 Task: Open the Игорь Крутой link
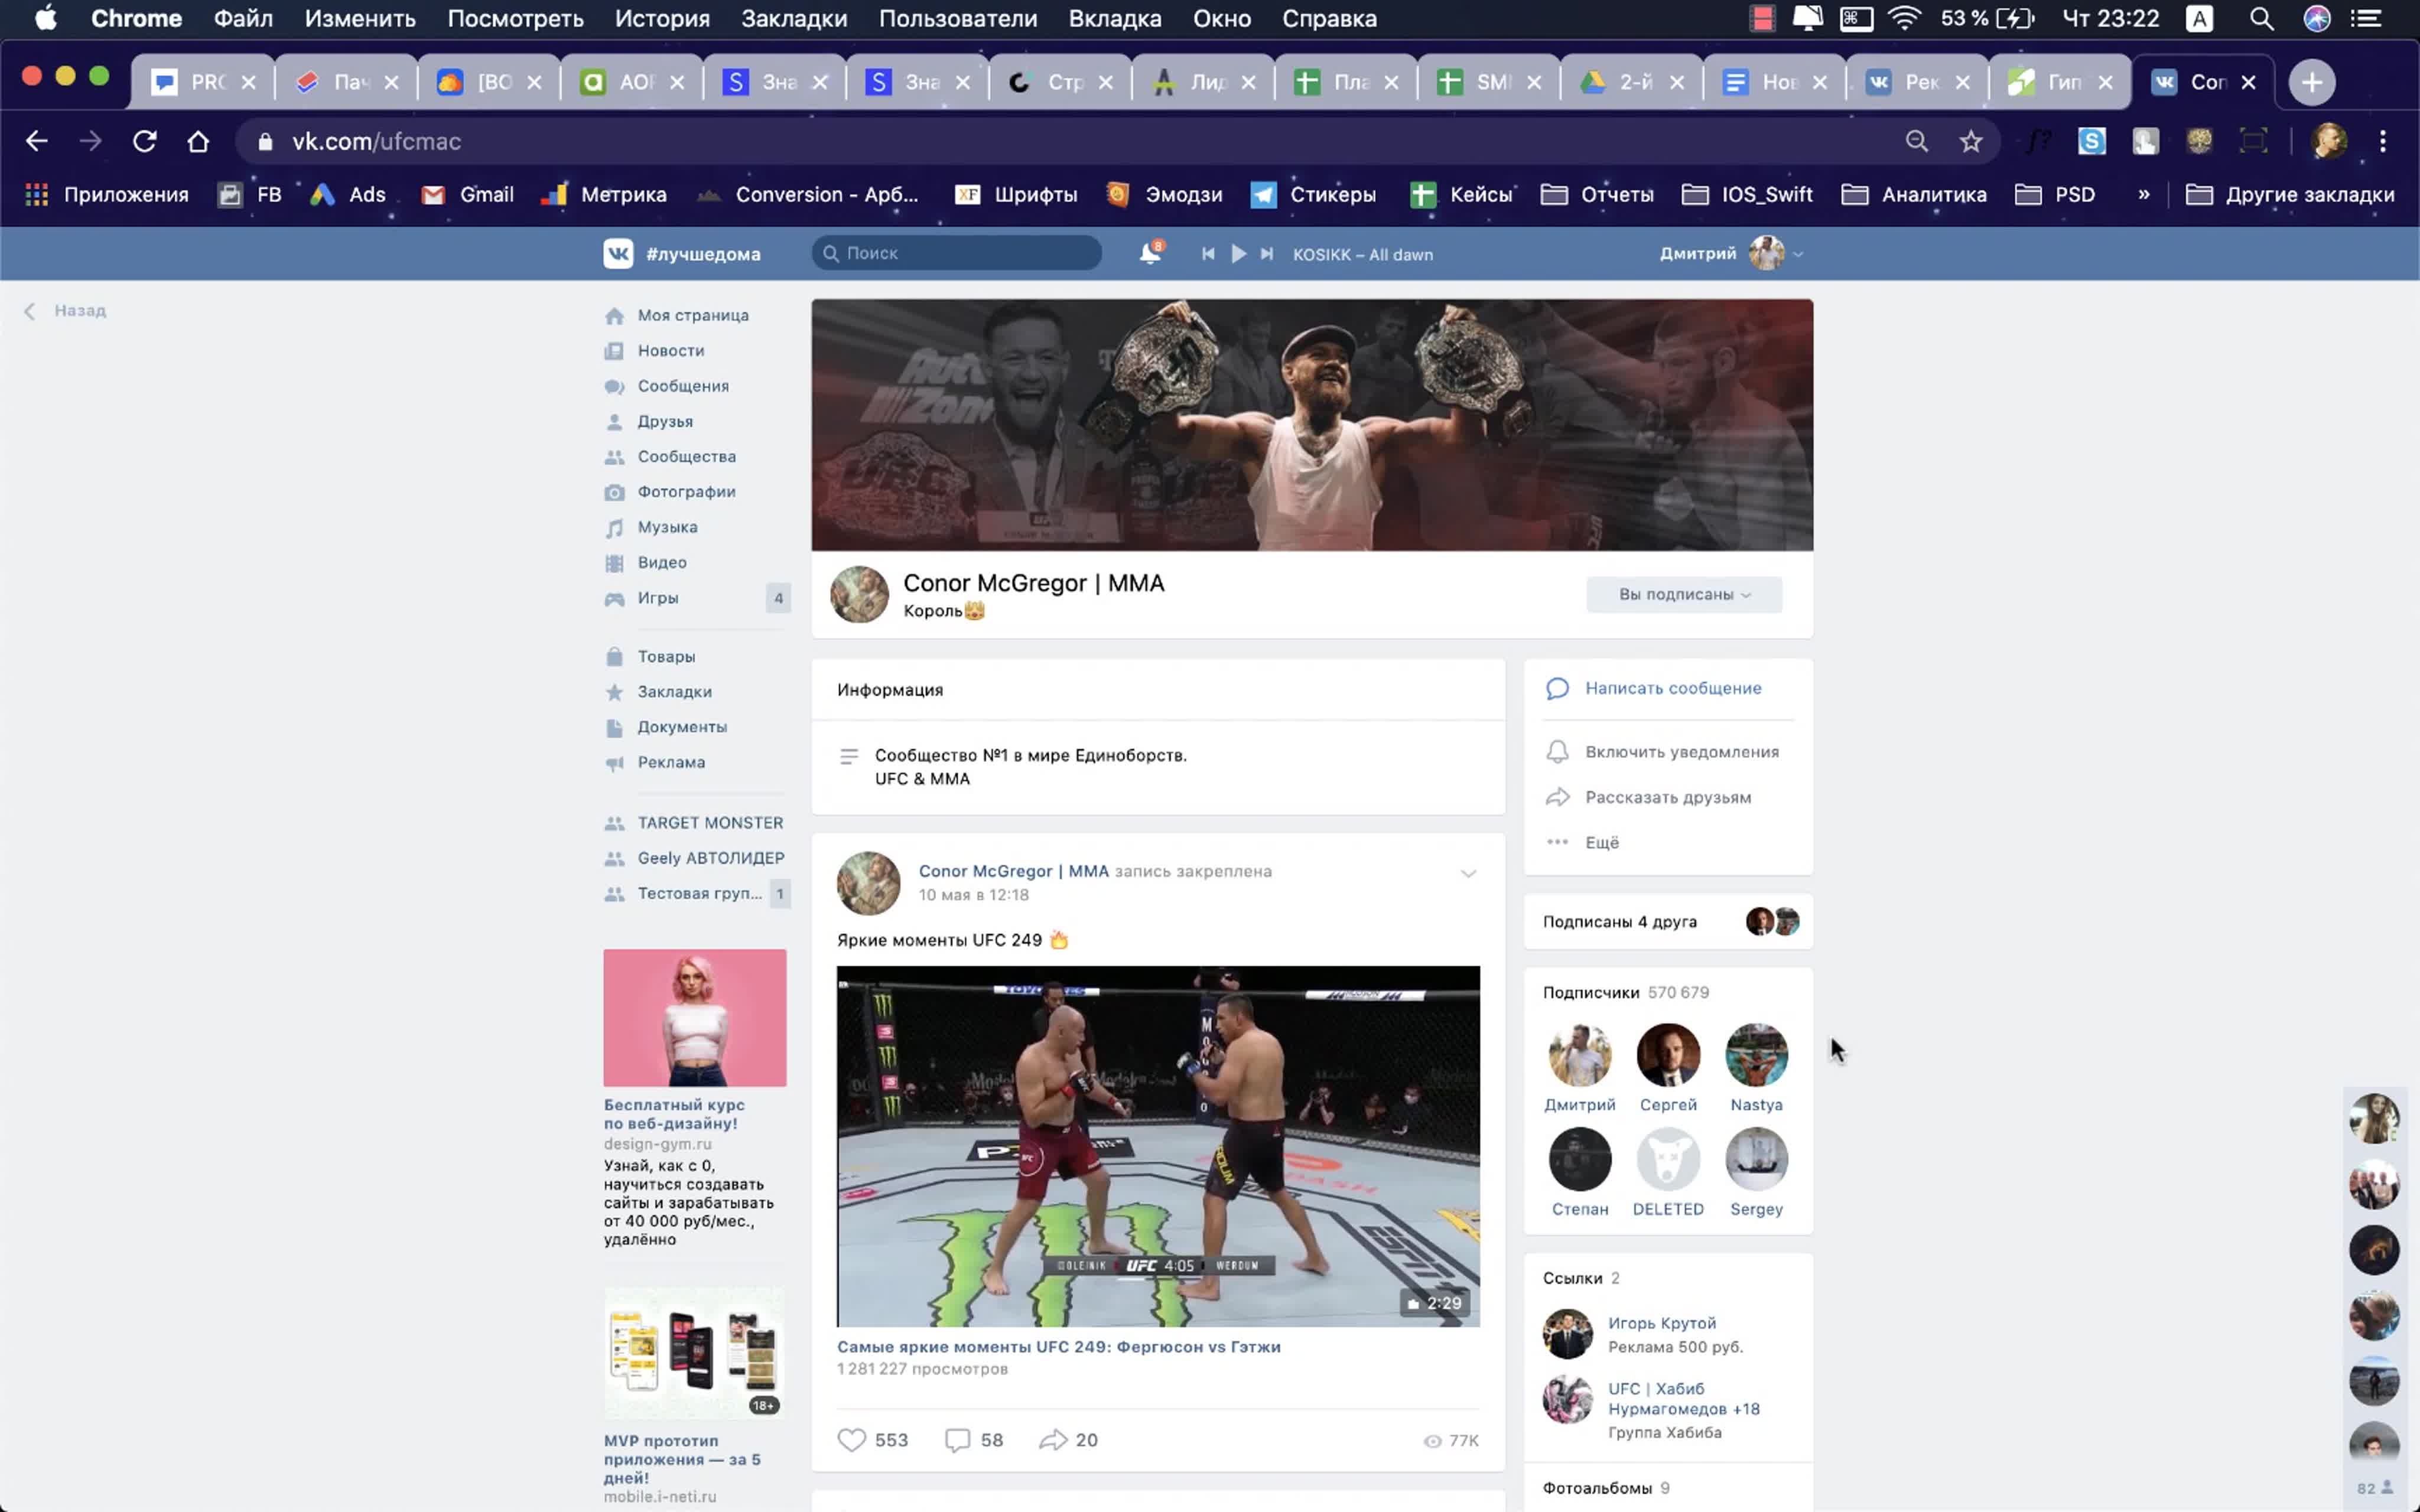1661,1323
